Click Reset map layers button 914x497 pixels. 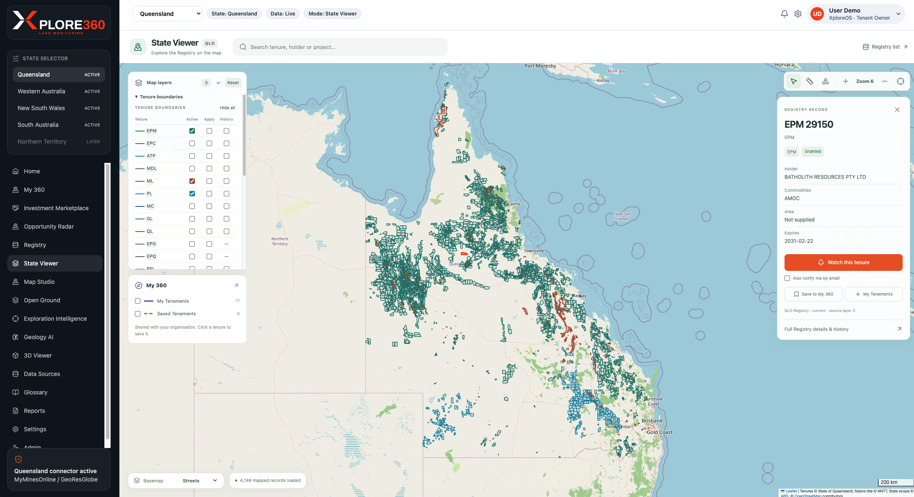click(233, 83)
